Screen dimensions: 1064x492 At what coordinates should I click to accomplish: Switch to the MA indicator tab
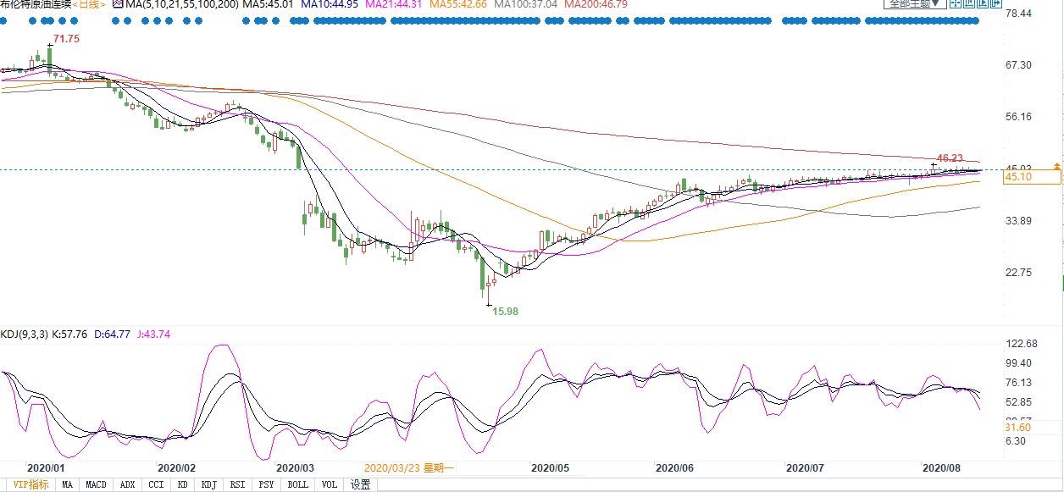click(67, 484)
